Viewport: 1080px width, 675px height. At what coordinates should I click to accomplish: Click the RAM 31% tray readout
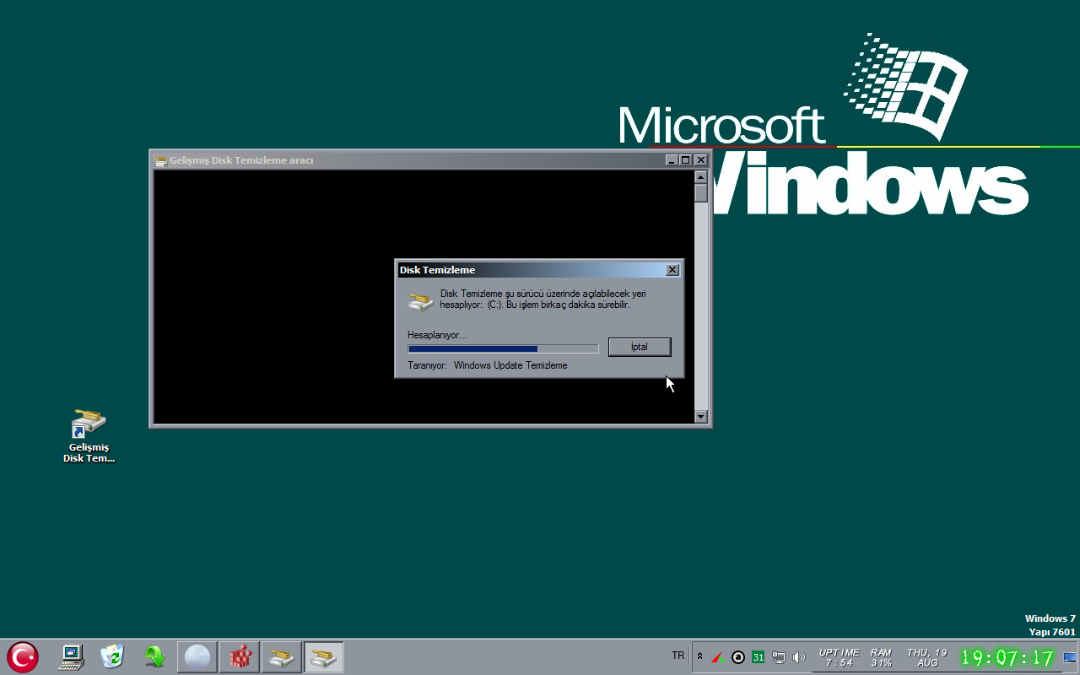pyautogui.click(x=882, y=657)
